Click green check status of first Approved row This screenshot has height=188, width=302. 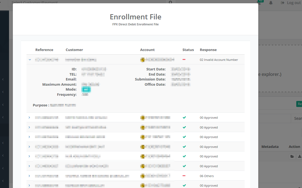(184, 118)
